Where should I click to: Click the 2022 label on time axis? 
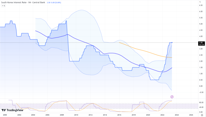[x=162, y=115]
